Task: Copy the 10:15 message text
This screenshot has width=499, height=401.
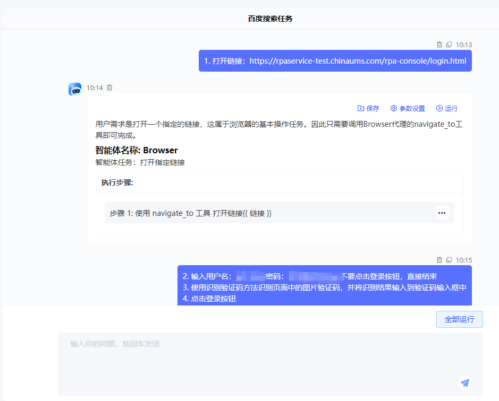Action: pos(449,260)
